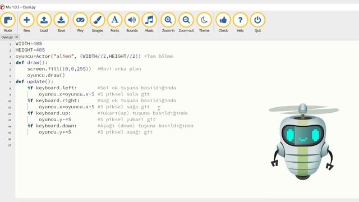The height and width of the screenshot is (202, 359).
Task: Click line 1 WIDTH=405 code
Action: [29, 44]
